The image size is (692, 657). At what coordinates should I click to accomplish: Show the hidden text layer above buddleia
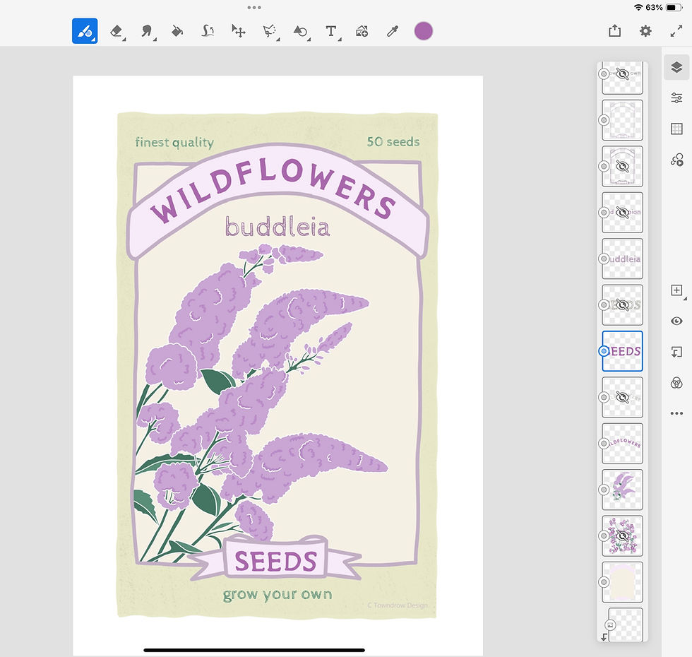click(622, 213)
